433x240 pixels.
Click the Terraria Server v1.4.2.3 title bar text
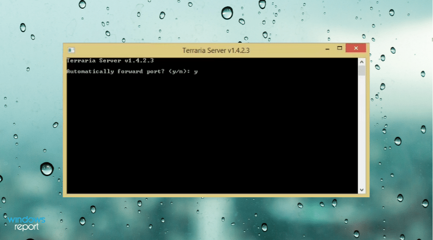(216, 50)
